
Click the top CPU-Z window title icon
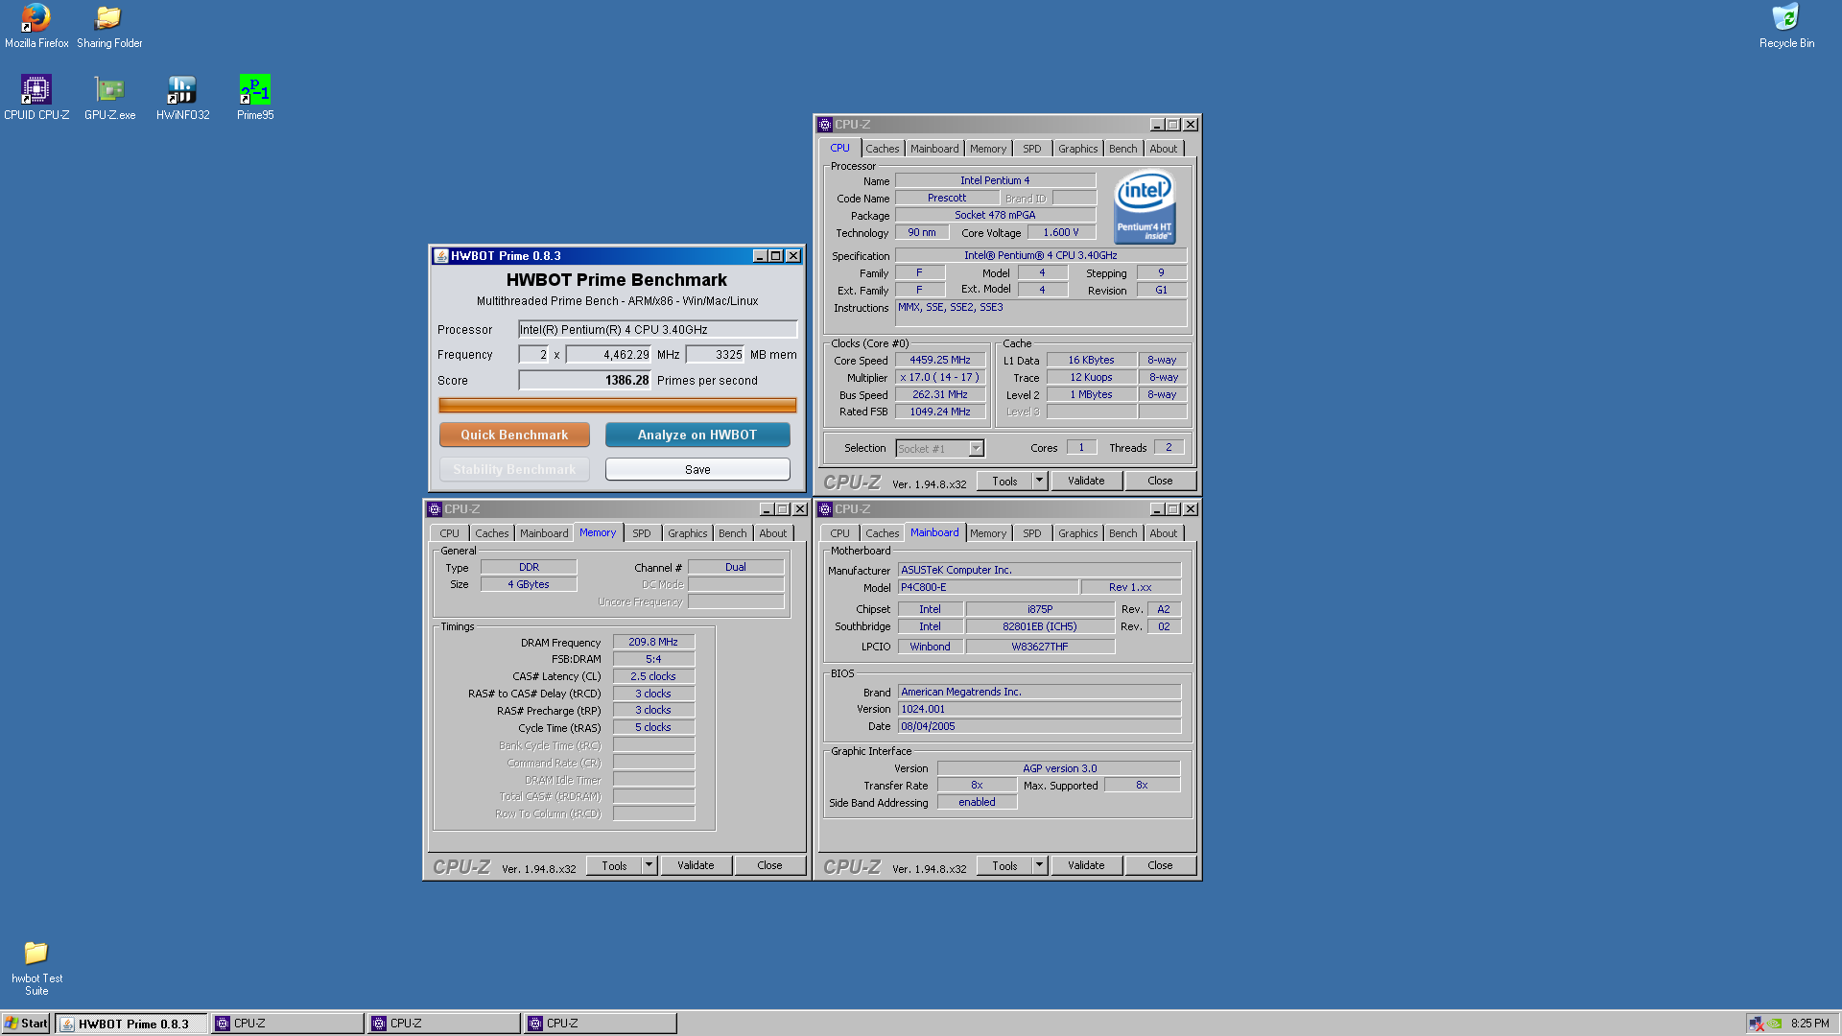tap(825, 125)
